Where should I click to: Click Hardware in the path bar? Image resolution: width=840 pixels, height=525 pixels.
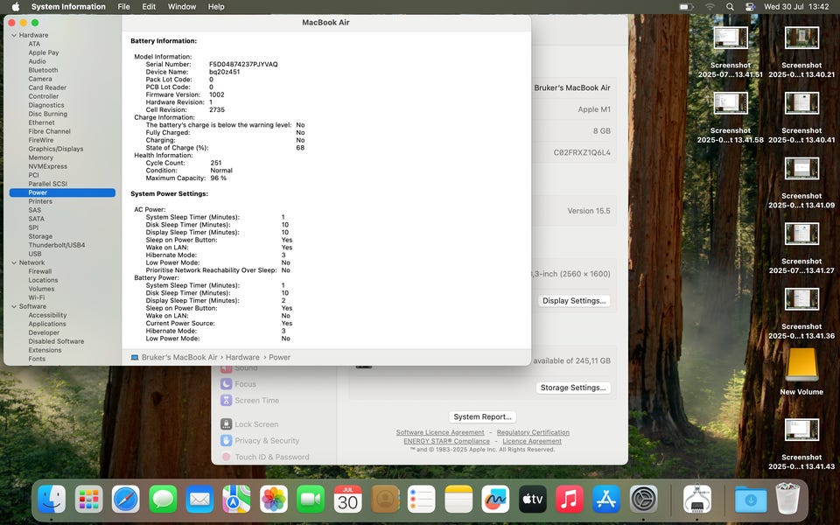(x=242, y=357)
